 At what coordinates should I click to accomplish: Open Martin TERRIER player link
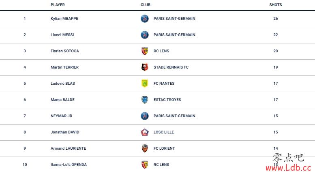pyautogui.click(x=64, y=67)
